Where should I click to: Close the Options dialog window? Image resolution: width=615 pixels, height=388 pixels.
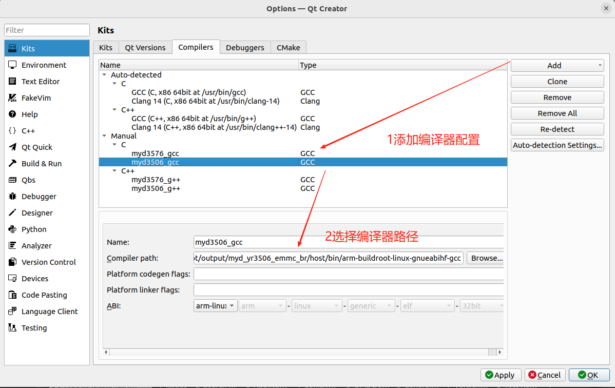606,8
